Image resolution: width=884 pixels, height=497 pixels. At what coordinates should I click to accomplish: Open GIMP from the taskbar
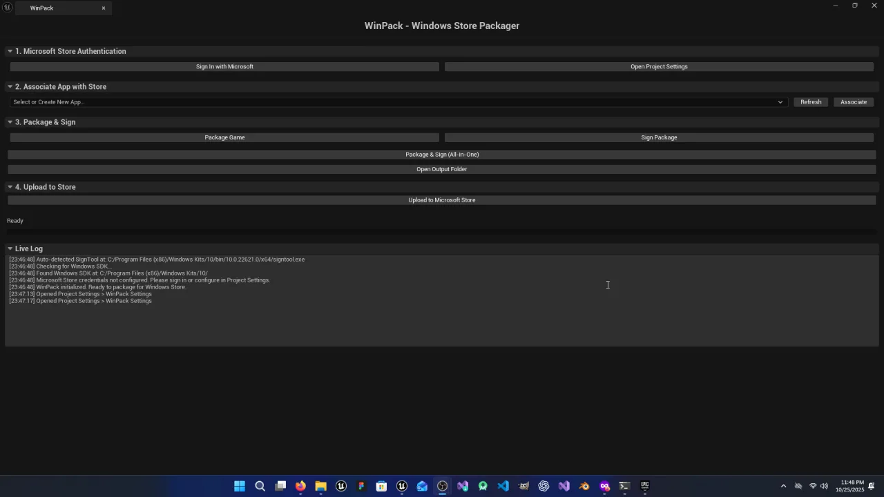click(523, 486)
